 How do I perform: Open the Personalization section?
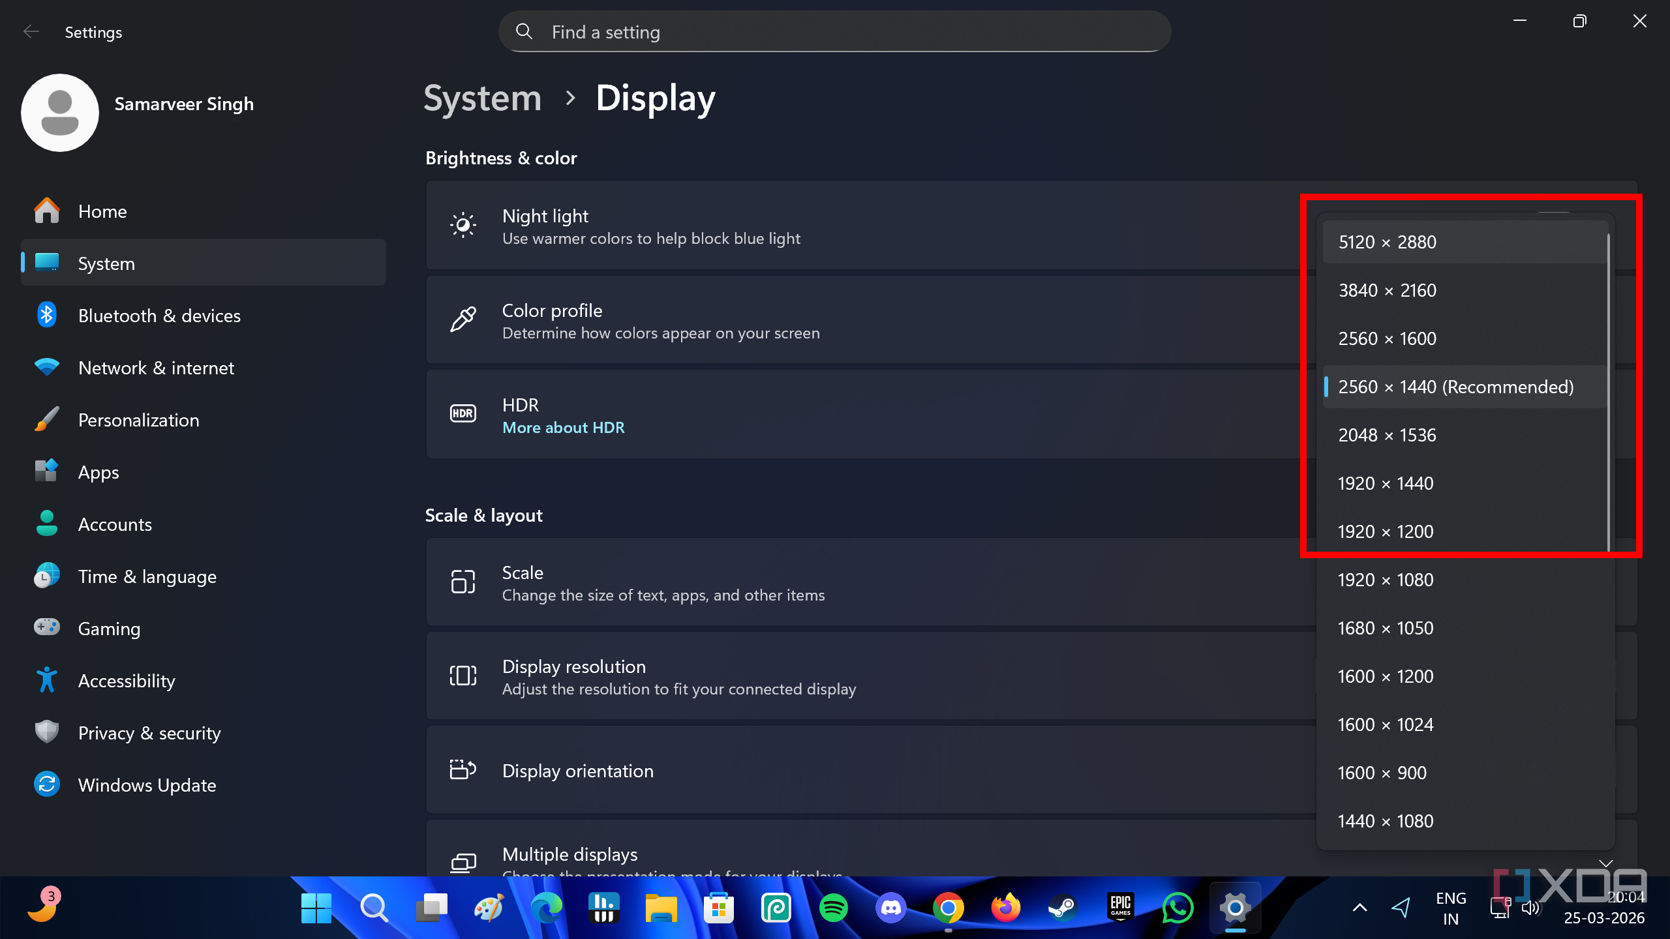204,420
